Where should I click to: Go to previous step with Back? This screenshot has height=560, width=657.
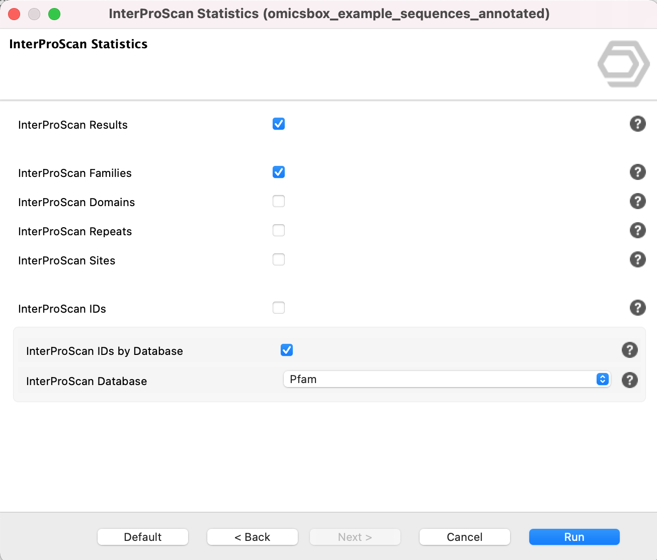(x=253, y=537)
